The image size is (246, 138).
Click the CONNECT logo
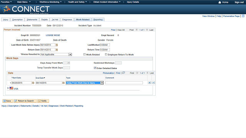coord(25,9)
